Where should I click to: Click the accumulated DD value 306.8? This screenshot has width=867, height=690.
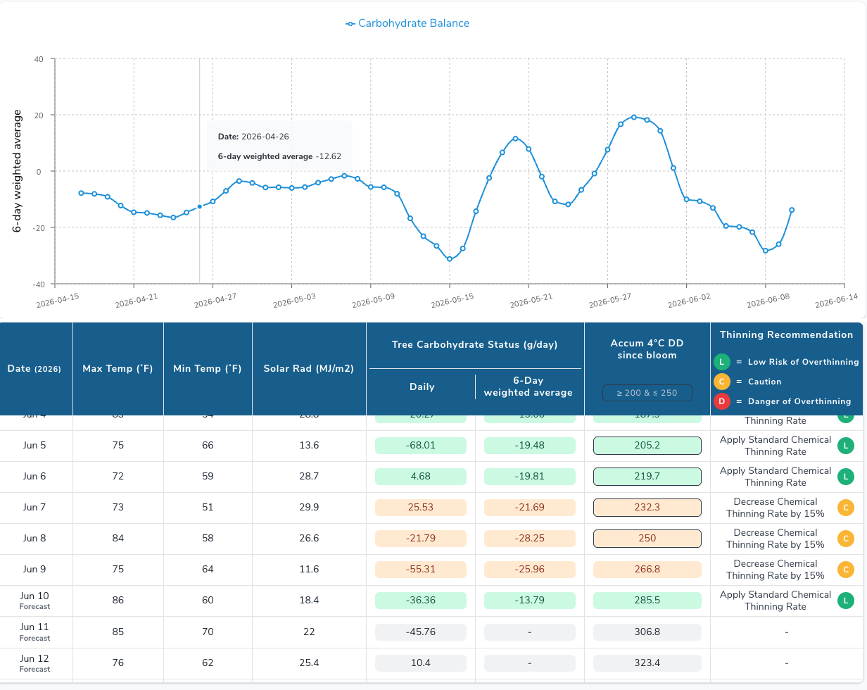[647, 632]
